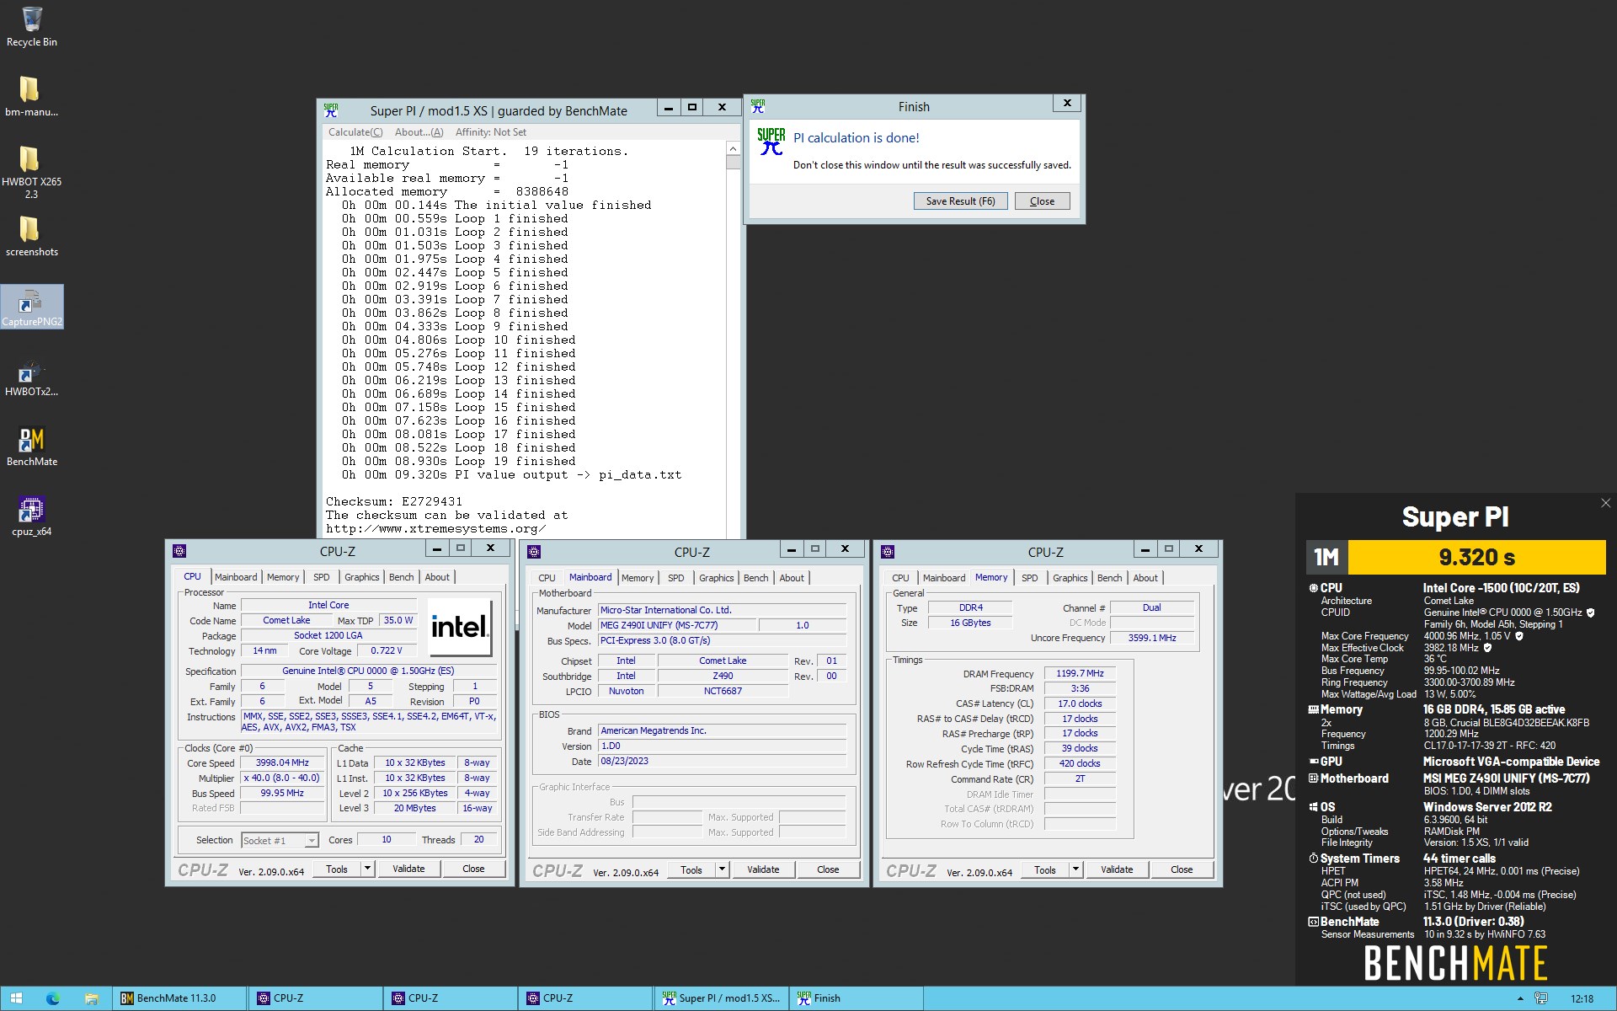Click Model field MEG Z490I UNIFY (MS-7C77)

(676, 625)
